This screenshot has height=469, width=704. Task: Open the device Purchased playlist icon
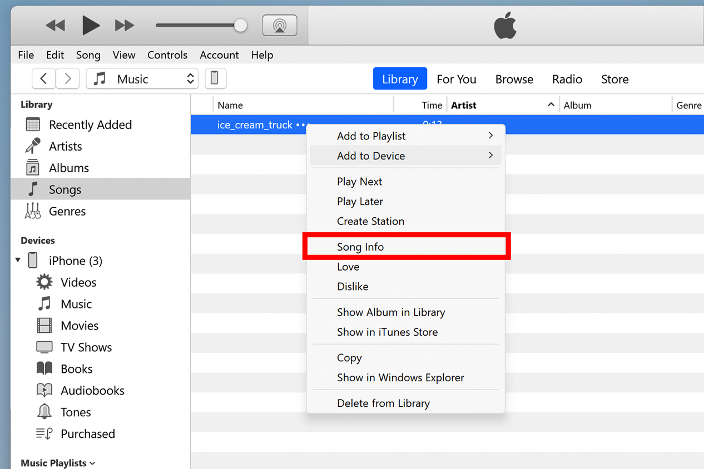coord(44,433)
